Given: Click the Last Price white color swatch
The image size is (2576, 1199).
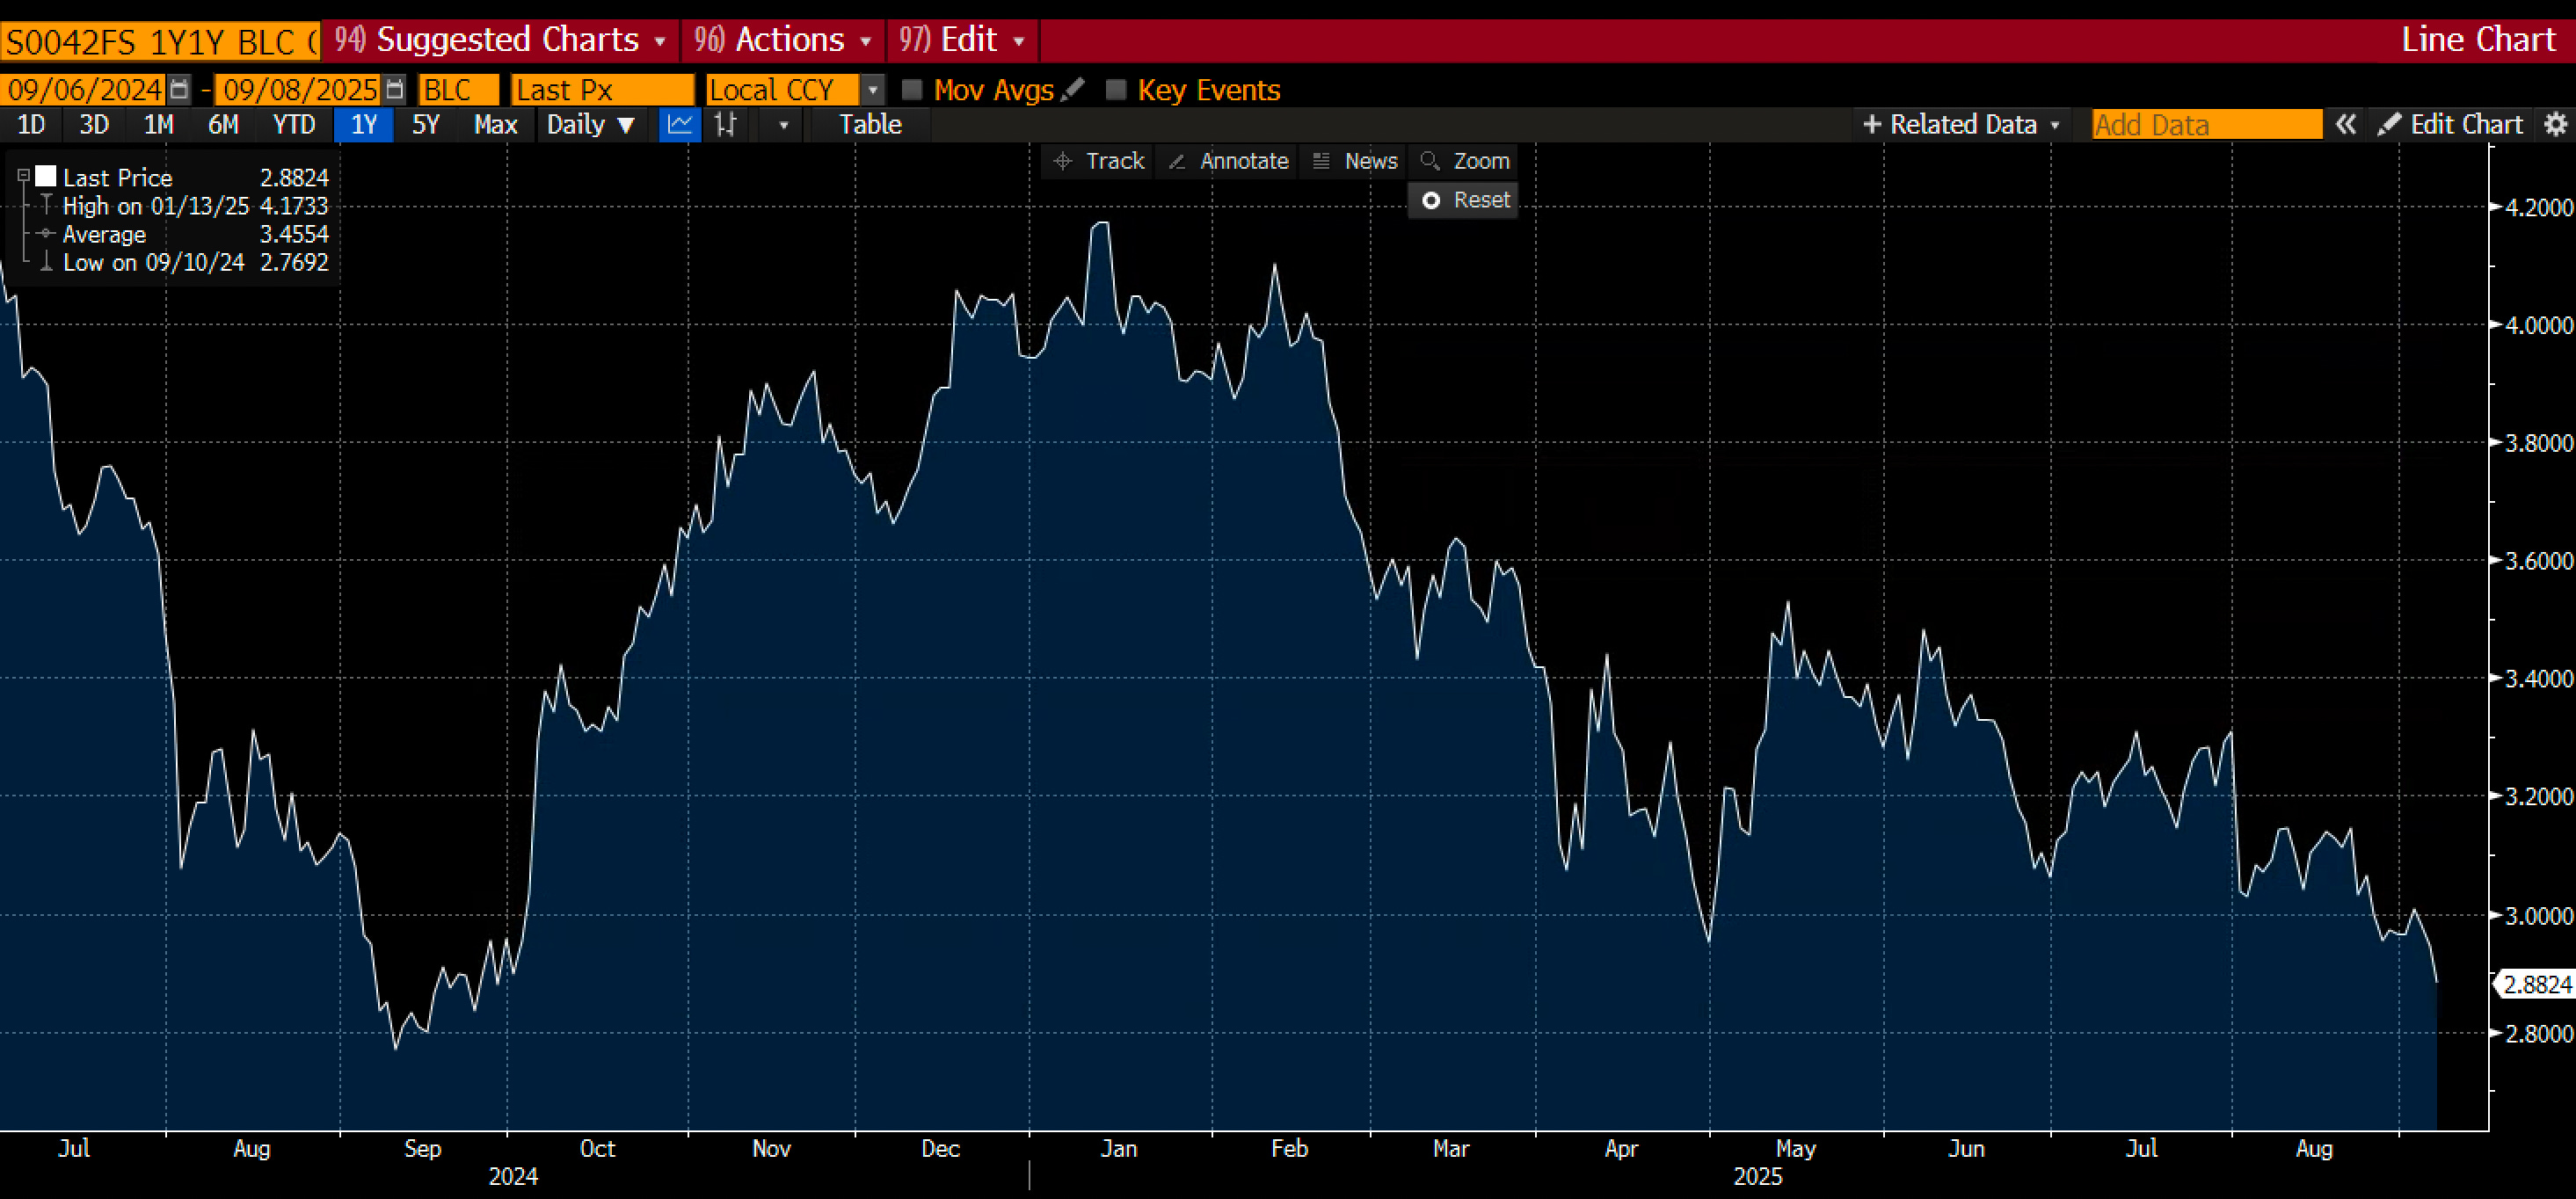Looking at the screenshot, I should pos(46,177).
